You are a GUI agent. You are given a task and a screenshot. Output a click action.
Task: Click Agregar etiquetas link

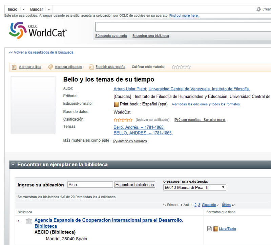[68, 67]
